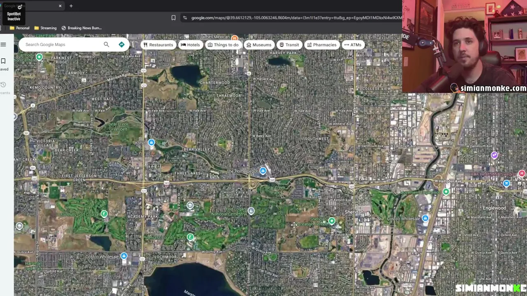Click the blue pin above Academy Park

pyautogui.click(x=190, y=205)
